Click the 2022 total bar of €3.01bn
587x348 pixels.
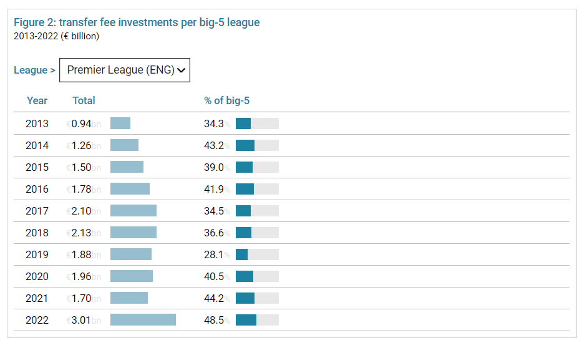[x=143, y=320]
